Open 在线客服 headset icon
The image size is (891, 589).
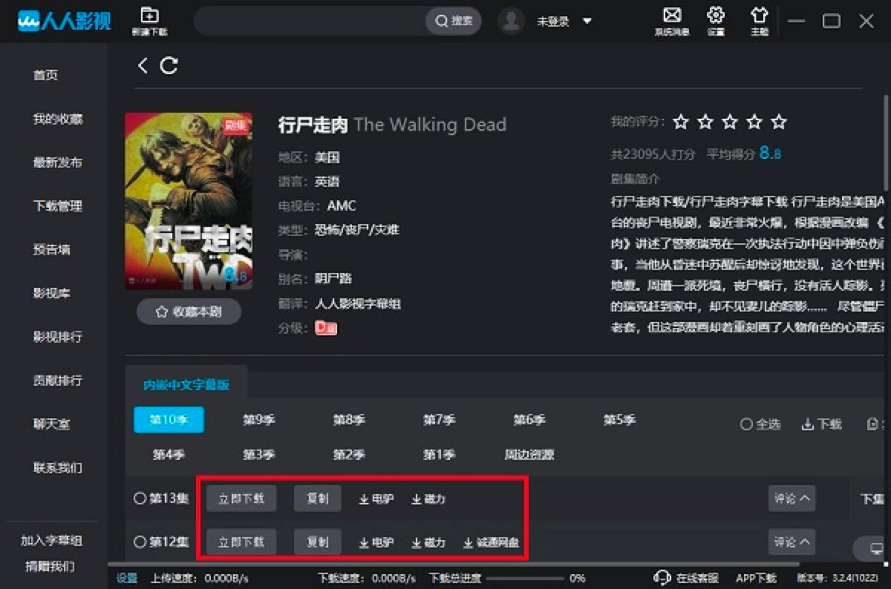coord(662,578)
